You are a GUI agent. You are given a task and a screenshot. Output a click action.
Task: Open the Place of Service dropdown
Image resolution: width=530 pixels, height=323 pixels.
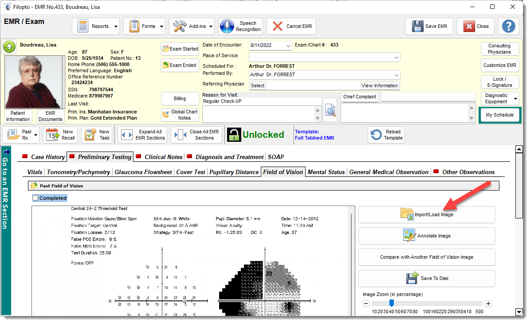396,57
